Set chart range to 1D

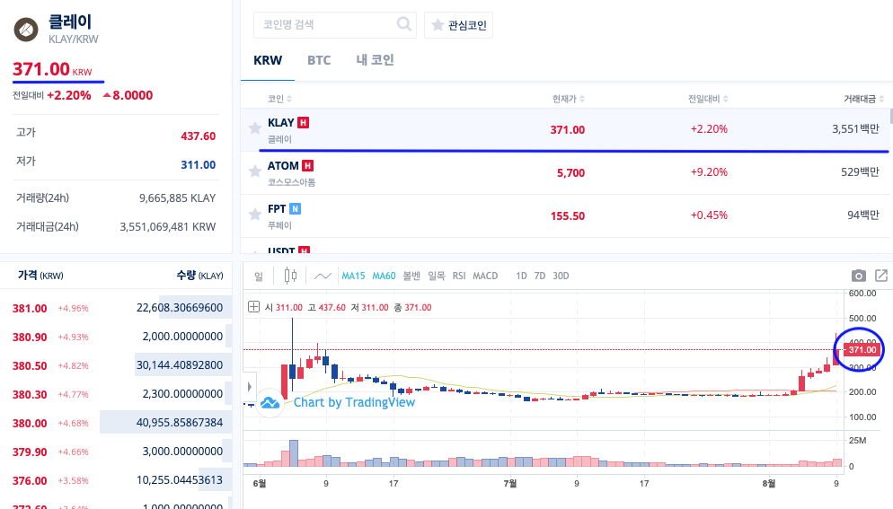pyautogui.click(x=521, y=276)
